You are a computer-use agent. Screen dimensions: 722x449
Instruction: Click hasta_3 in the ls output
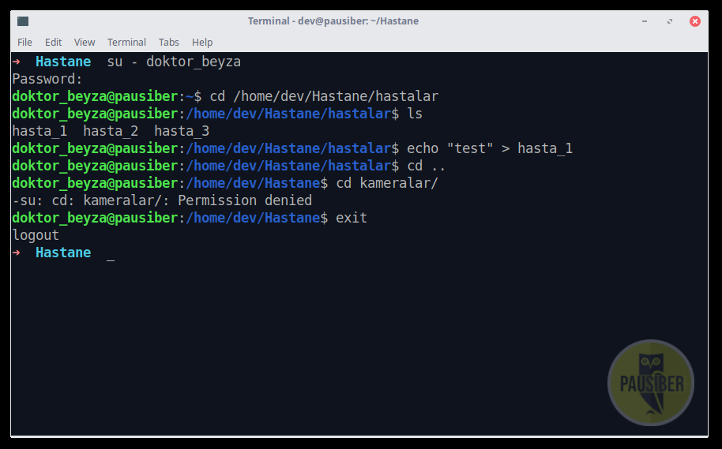182,131
